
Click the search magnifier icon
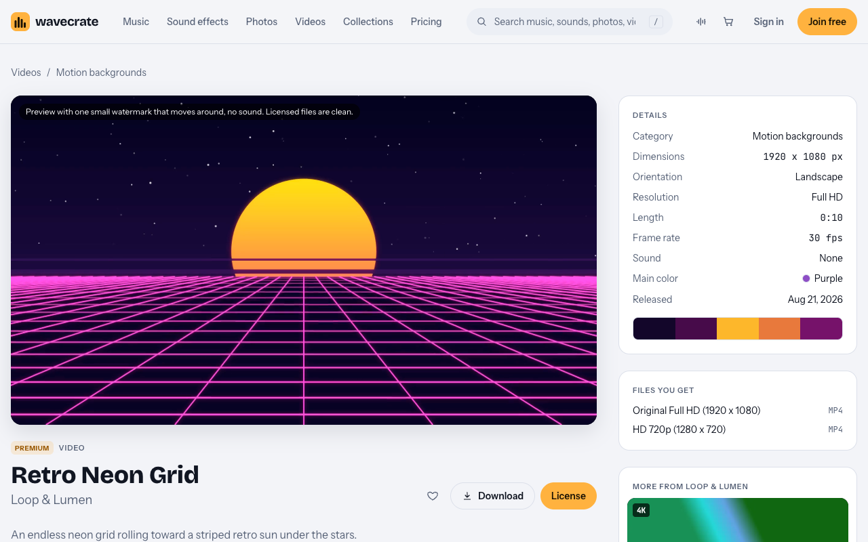[x=481, y=22]
